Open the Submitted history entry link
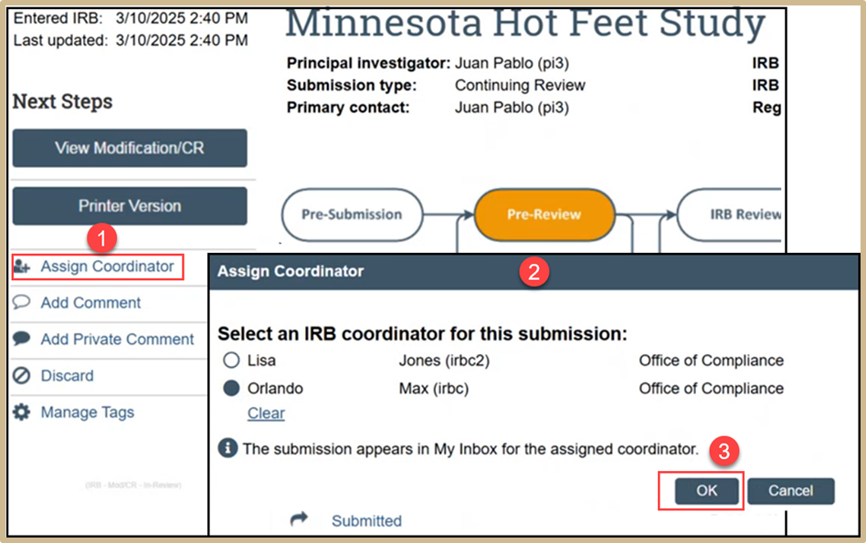866x543 pixels. (x=366, y=521)
